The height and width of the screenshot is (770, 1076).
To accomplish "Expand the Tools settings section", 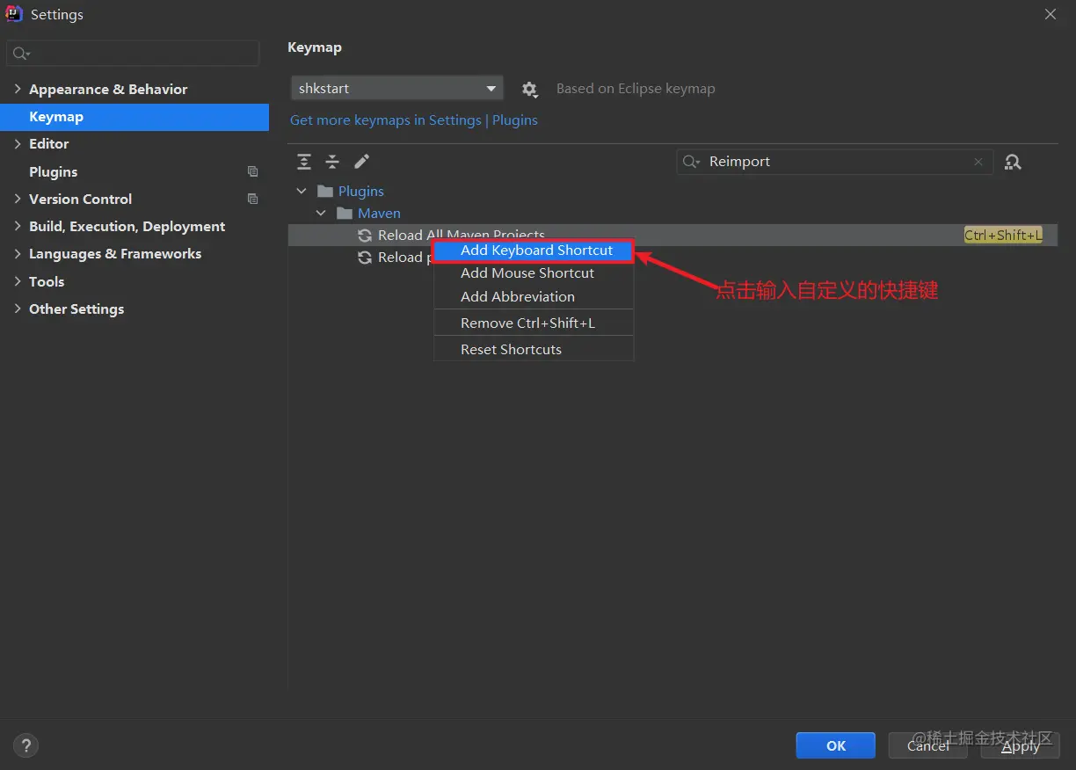I will (x=17, y=281).
